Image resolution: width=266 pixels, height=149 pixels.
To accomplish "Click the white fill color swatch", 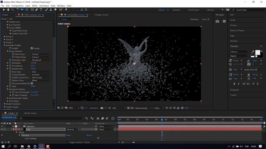I will (258, 53).
